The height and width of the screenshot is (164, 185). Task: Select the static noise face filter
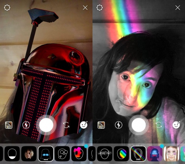coord(105,154)
